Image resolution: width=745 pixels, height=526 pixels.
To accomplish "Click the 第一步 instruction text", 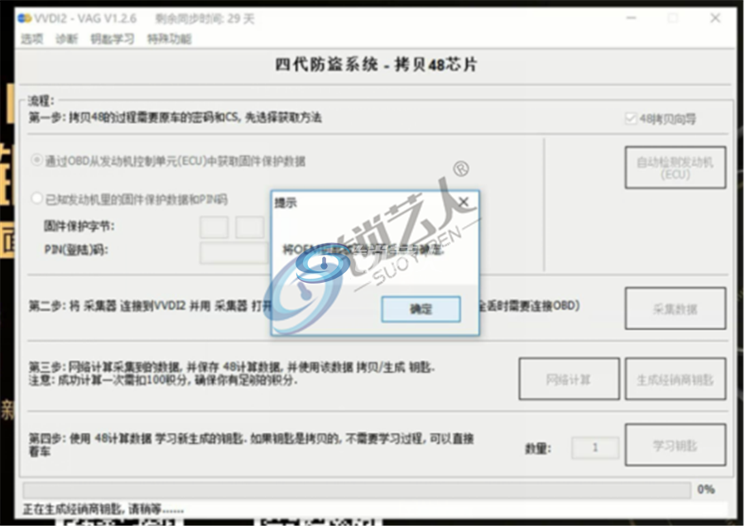I will click(175, 117).
